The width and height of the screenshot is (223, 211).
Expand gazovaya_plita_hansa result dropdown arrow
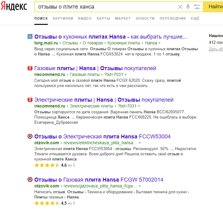click(x=140, y=186)
